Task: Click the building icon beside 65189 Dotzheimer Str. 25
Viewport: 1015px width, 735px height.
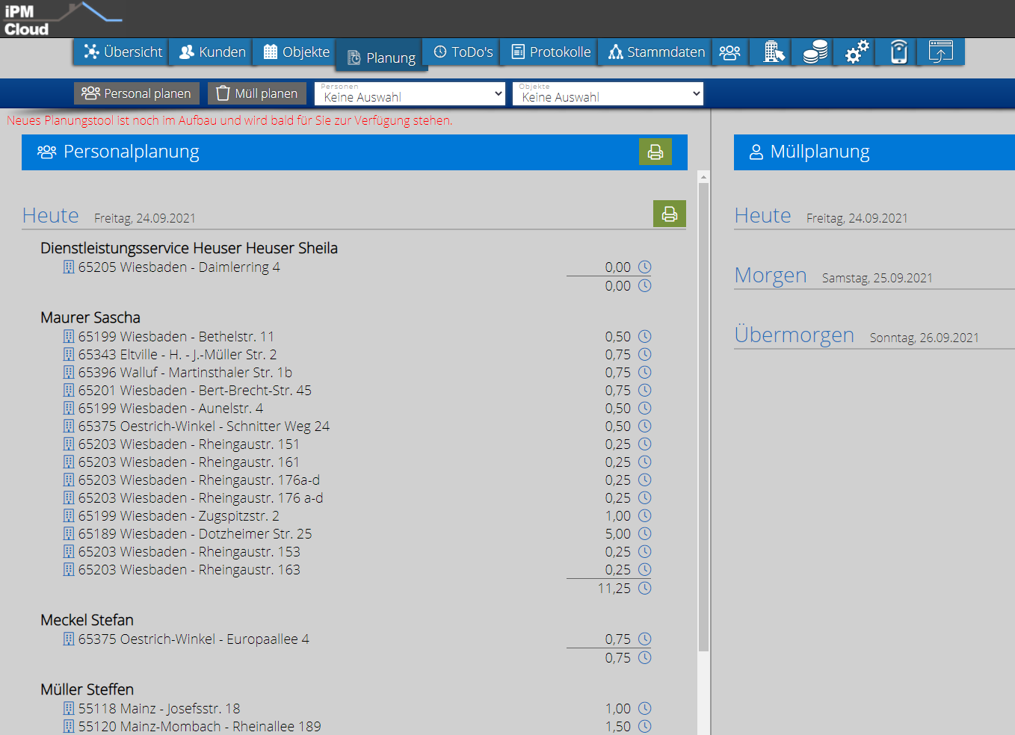Action: [68, 533]
